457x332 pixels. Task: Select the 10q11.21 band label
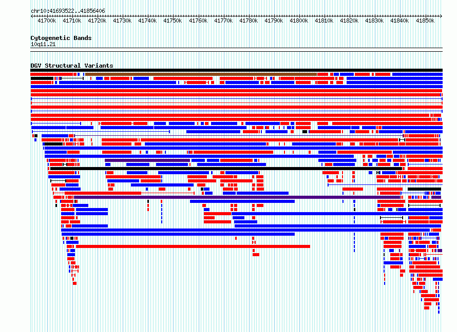tap(43, 45)
